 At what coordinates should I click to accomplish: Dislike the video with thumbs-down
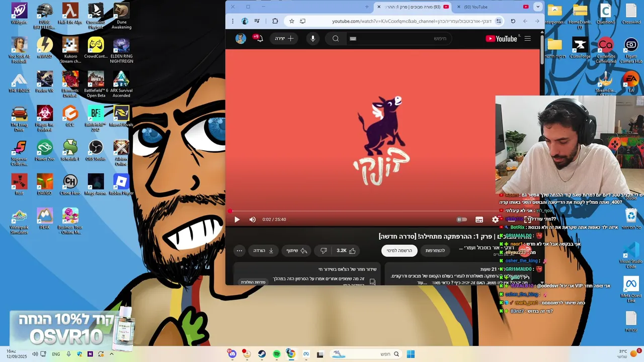(324, 250)
